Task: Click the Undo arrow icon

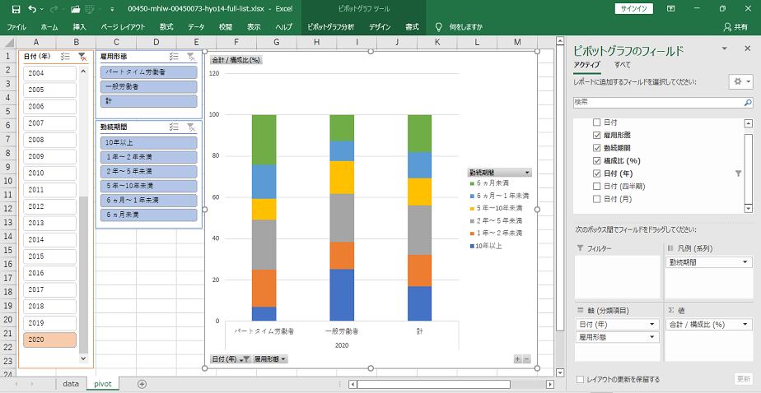Action: pos(32,8)
